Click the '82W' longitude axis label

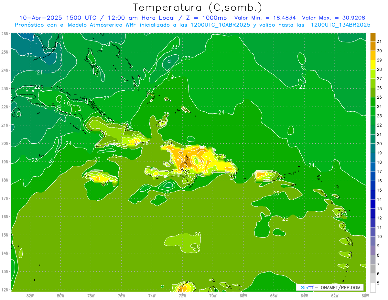point(30,295)
